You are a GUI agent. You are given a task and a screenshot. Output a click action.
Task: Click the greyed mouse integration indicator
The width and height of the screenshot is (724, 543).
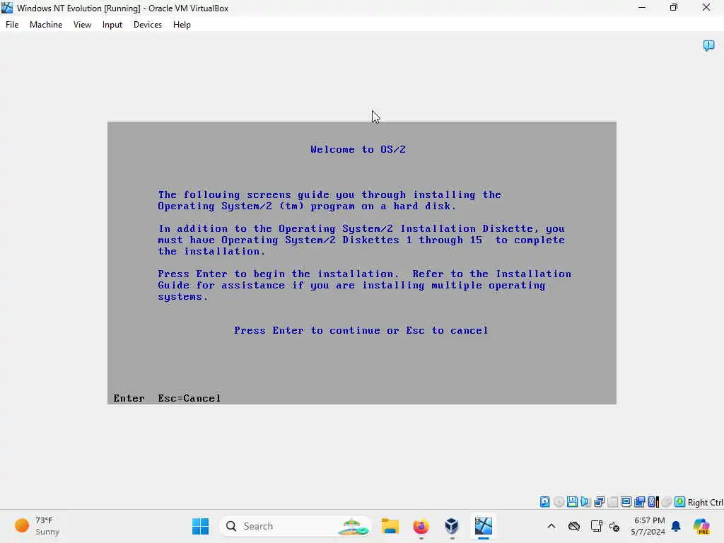click(x=666, y=502)
